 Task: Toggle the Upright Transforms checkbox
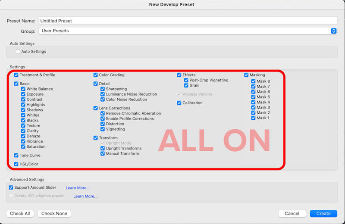click(x=103, y=148)
